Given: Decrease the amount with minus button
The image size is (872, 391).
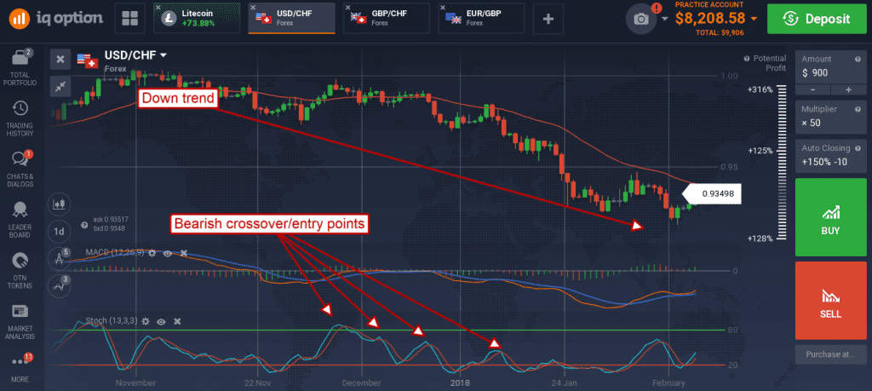Looking at the screenshot, I should tap(813, 89).
